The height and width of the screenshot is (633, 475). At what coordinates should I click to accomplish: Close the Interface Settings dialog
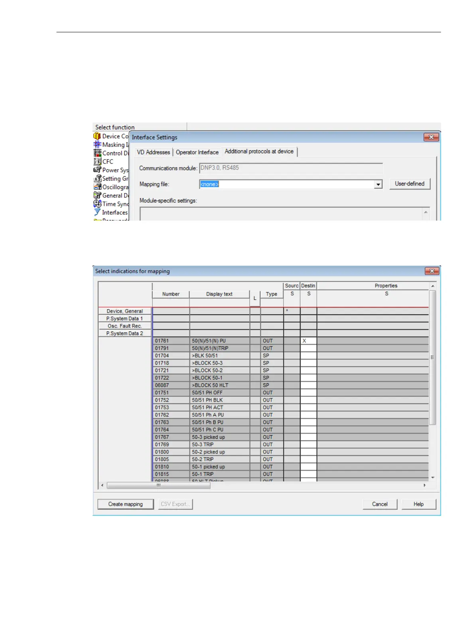(x=431, y=137)
